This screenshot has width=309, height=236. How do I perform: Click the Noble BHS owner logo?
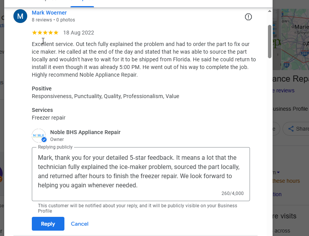coord(39,136)
